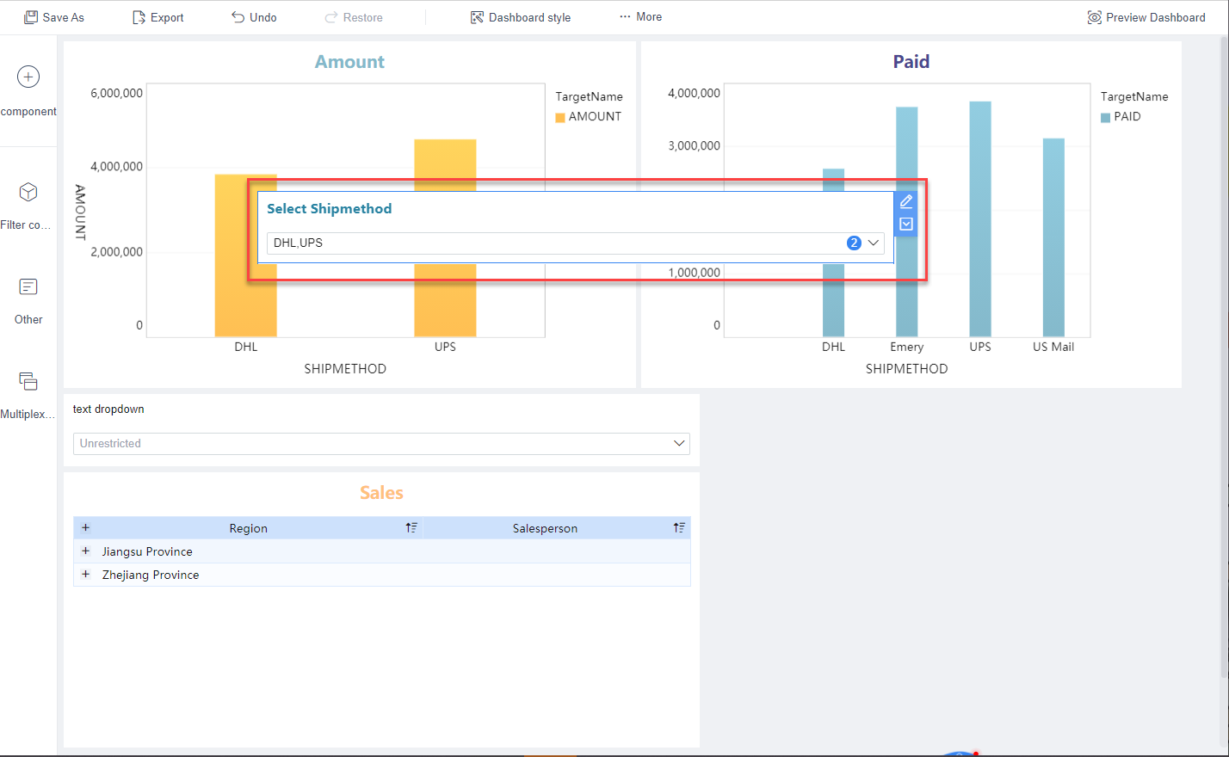Click the vertical scrollbar on the right edge

tap(1225, 357)
